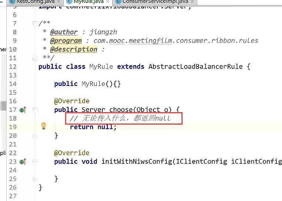Click the @author tag in the Javadoc
This screenshot has width=282, height=201.
(x=64, y=32)
